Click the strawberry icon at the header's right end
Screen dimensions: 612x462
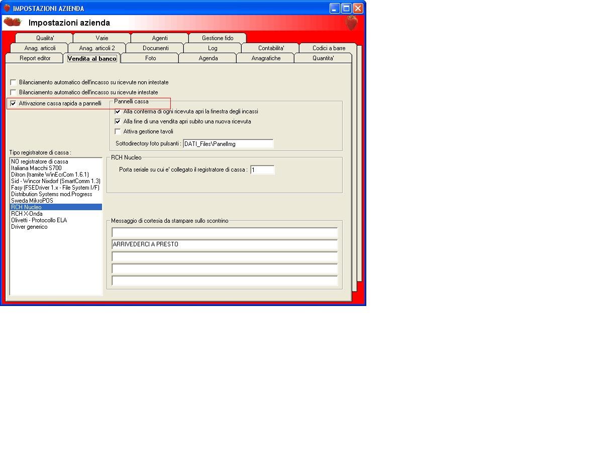pos(352,23)
